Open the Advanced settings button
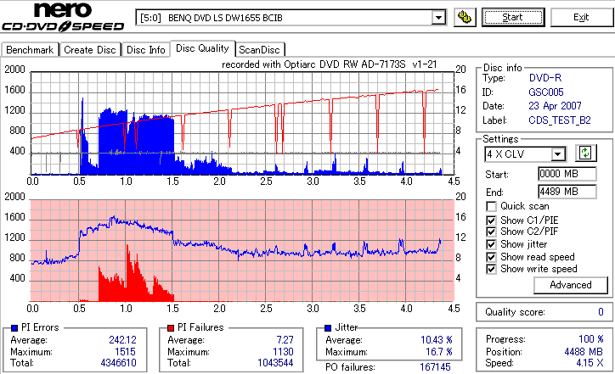This screenshot has height=374, width=615. pos(571,285)
